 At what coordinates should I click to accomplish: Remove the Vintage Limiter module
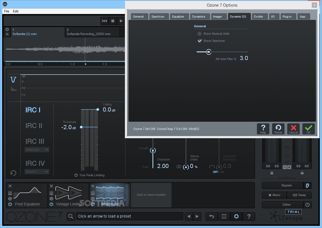(51, 186)
